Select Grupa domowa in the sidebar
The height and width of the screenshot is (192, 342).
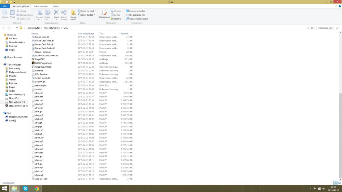[x=14, y=57]
